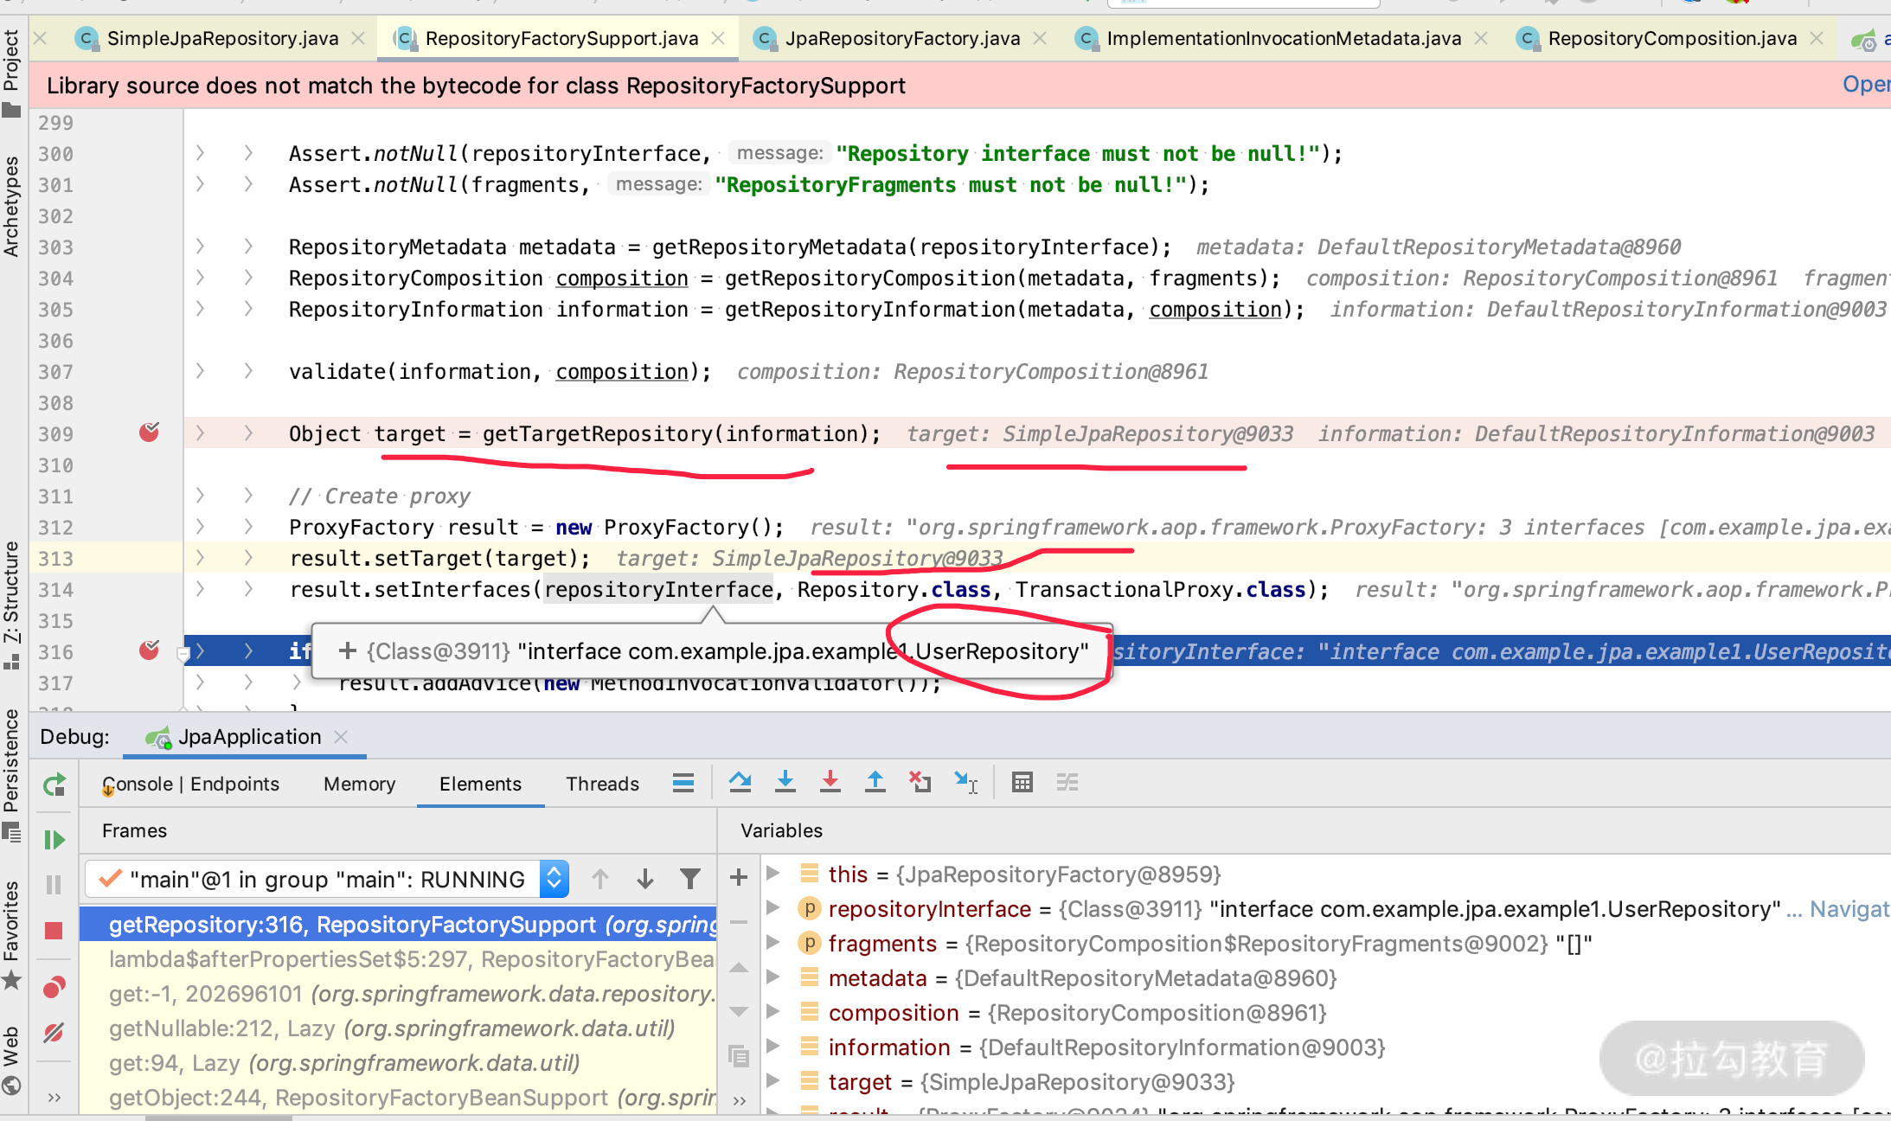The image size is (1891, 1121).
Task: Expand the repositoryInterface variable node
Action: pyautogui.click(x=773, y=908)
